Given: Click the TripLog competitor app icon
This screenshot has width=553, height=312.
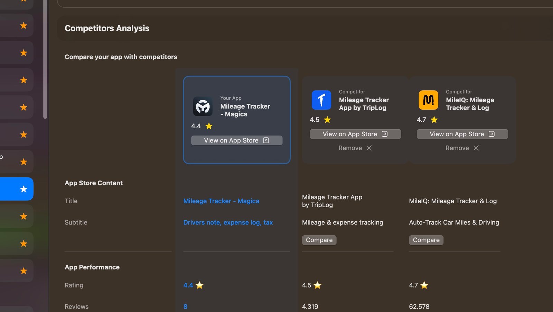Looking at the screenshot, I should pyautogui.click(x=321, y=100).
